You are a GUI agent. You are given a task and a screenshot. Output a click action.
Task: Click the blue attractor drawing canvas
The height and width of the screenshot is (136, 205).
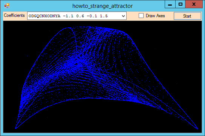click(102, 77)
